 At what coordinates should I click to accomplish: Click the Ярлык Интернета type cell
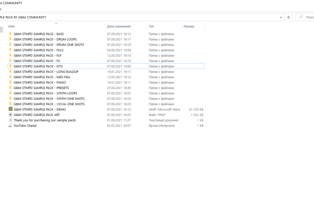click(x=162, y=126)
